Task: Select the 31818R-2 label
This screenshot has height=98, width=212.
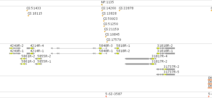Action: point(165,46)
